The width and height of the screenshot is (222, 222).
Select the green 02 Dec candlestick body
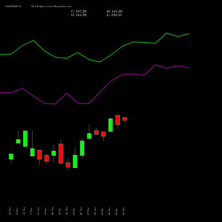coord(111,125)
